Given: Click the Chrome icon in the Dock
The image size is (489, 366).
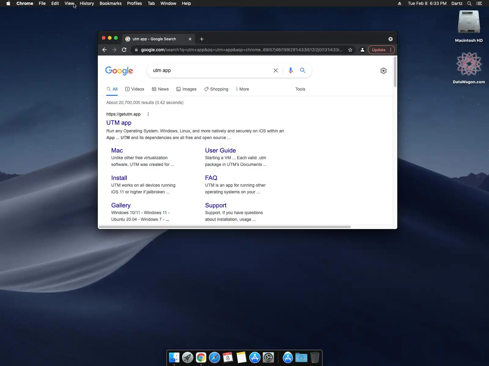Looking at the screenshot, I should 201,357.
